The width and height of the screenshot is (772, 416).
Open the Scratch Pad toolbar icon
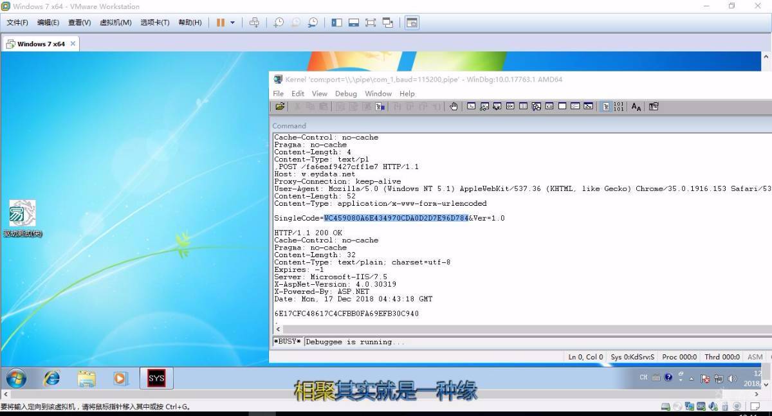point(562,107)
